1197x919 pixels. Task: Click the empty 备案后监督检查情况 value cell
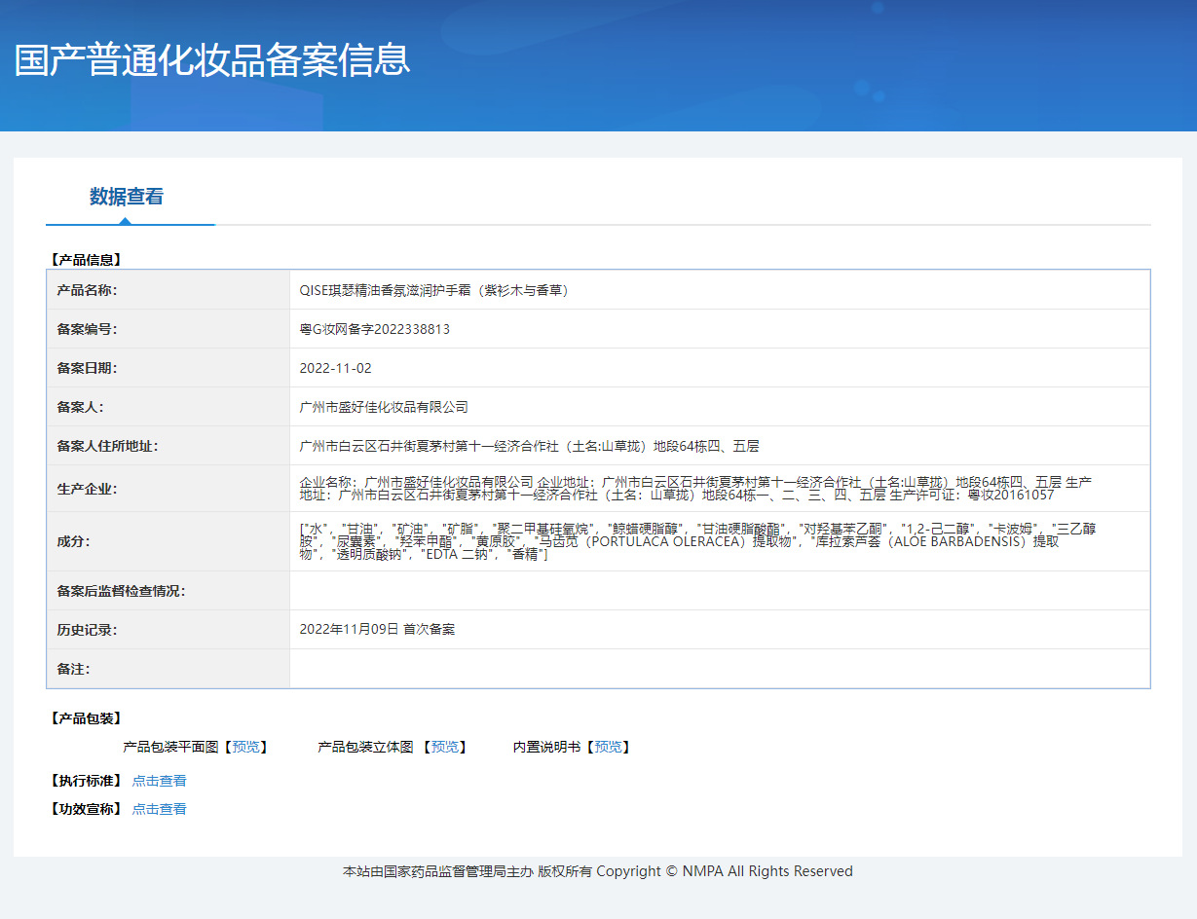719,591
